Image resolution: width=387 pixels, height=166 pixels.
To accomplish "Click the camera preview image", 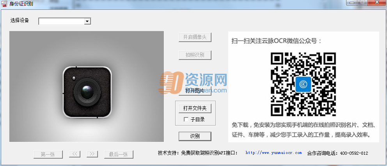I will click(x=87, y=86).
